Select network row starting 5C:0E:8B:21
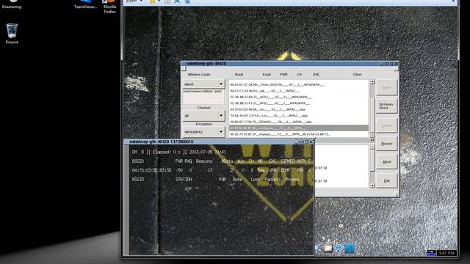This screenshot has width=470, height=264. tap(299, 103)
